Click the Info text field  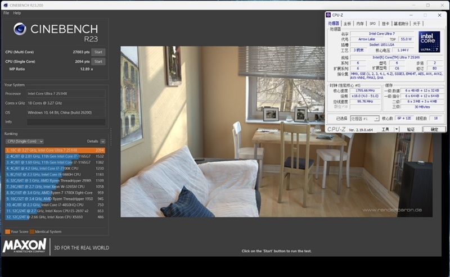[x=66, y=122]
